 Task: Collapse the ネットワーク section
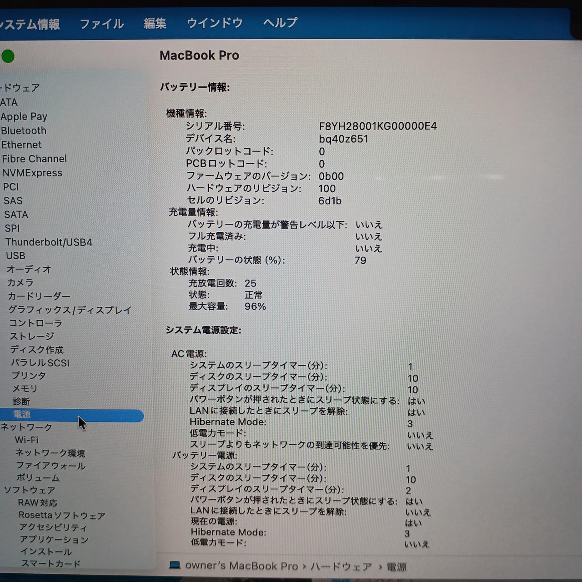point(26,427)
